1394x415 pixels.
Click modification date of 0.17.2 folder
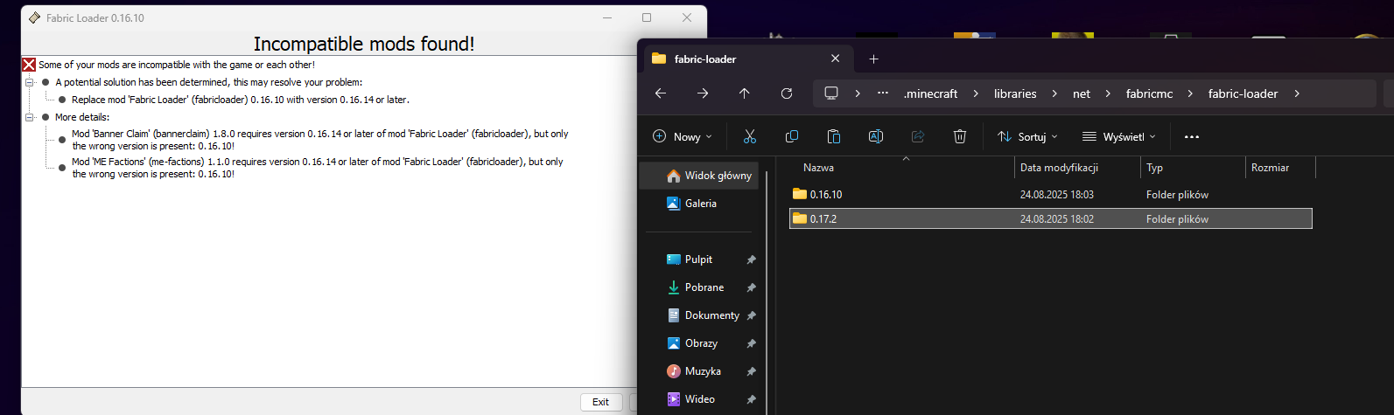click(x=1056, y=218)
